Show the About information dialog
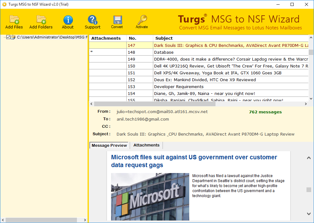The height and width of the screenshot is (223, 314). (x=68, y=22)
